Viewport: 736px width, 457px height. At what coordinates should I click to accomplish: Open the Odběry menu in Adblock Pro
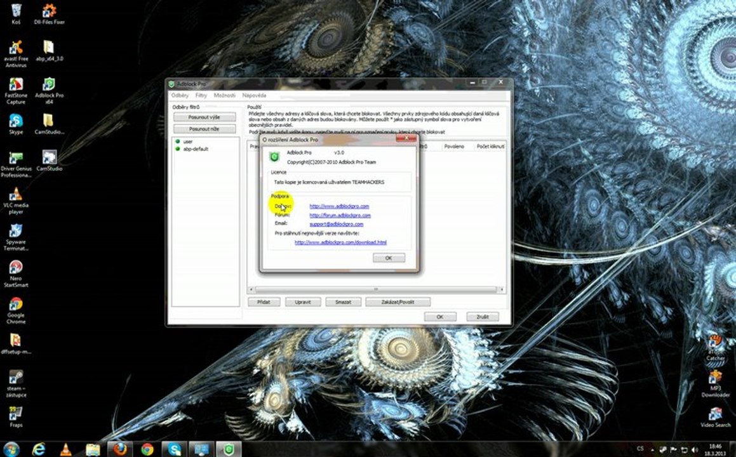(x=180, y=95)
